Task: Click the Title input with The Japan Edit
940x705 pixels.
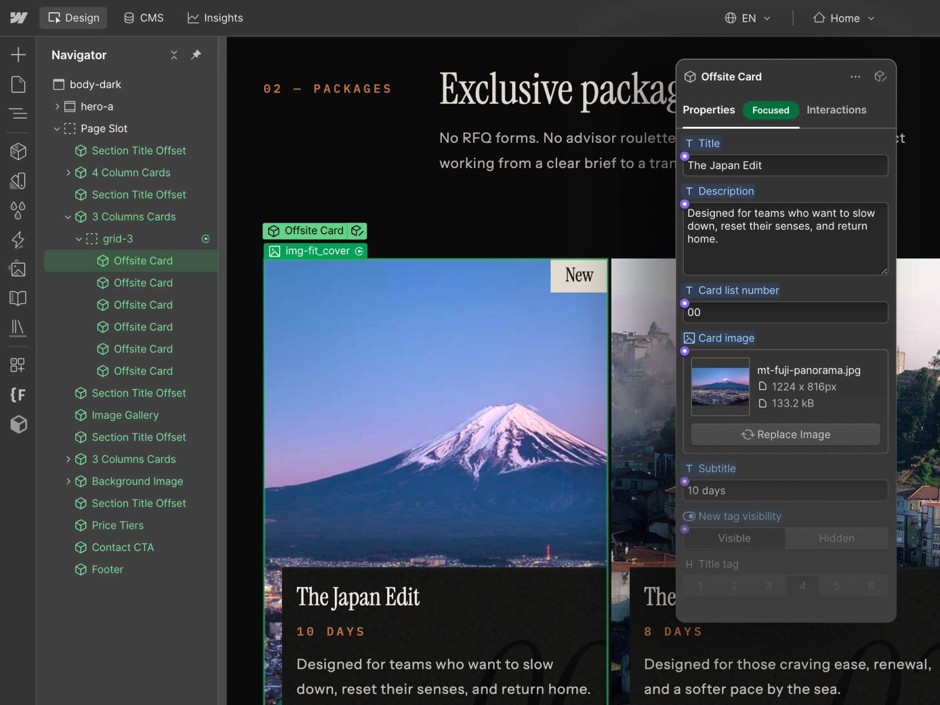Action: [785, 166]
